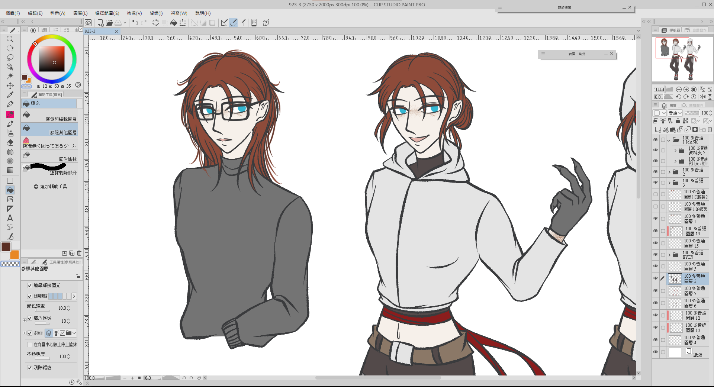
Task: Collapse the 1 MASK folder
Action: coord(669,140)
